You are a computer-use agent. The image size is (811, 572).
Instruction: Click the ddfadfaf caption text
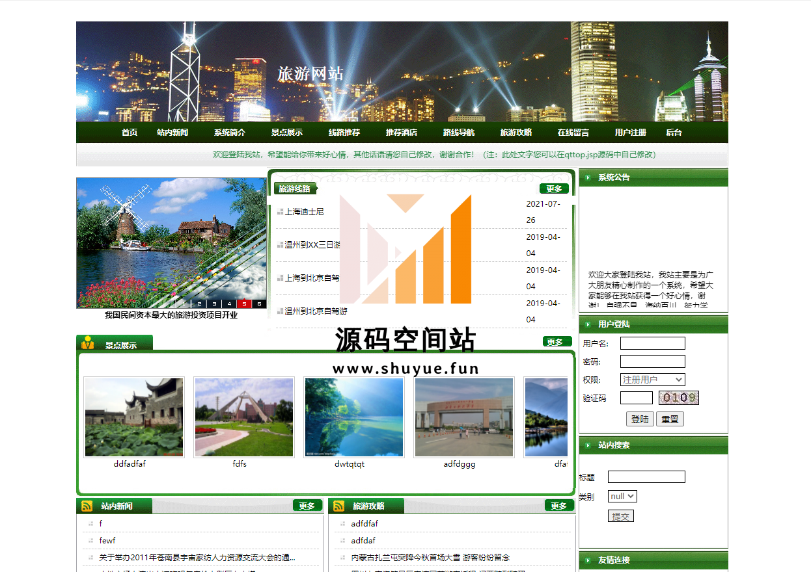coord(130,464)
